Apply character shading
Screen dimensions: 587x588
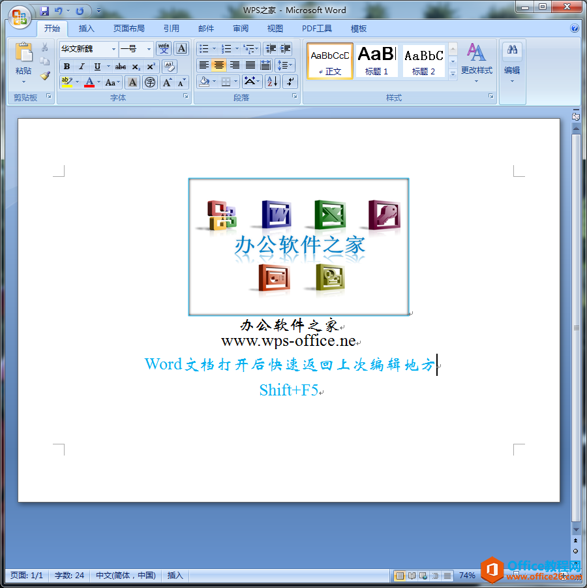[132, 82]
